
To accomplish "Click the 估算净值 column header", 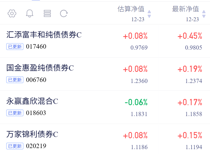I will pos(131,9).
